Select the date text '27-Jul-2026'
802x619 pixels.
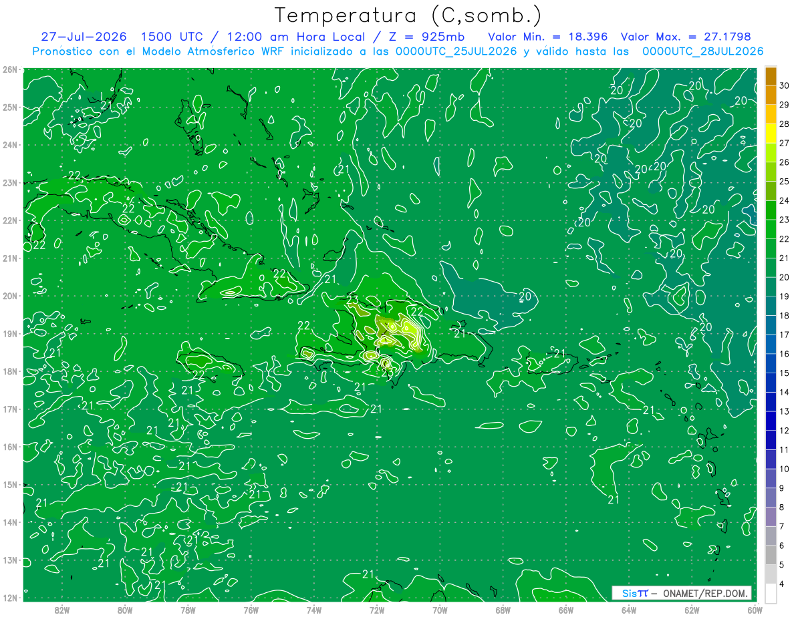pos(84,37)
